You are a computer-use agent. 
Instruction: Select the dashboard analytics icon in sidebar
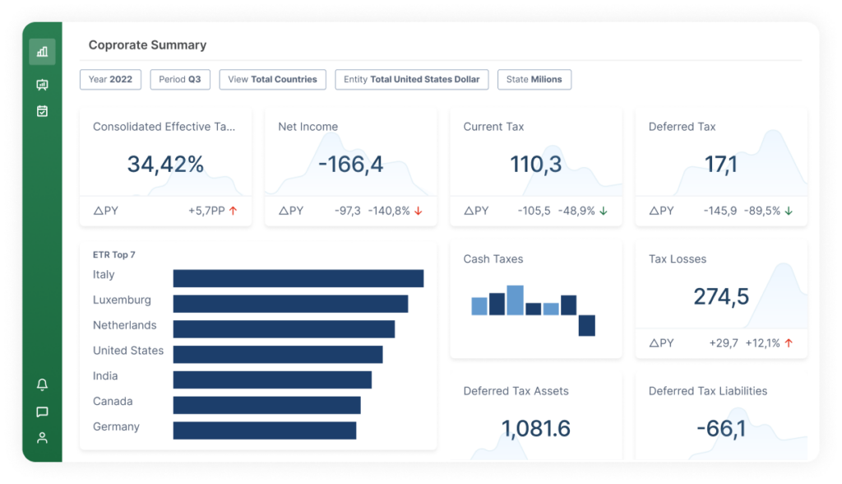42,51
